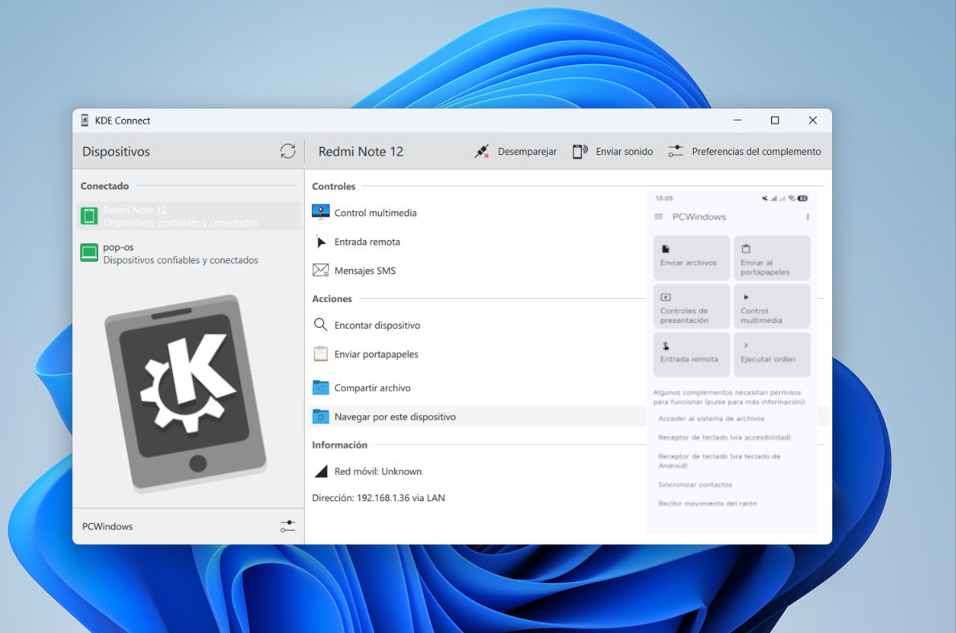Screen dimensions: 956x633
Task: Click the KDE Connect logo image
Action: (x=186, y=393)
